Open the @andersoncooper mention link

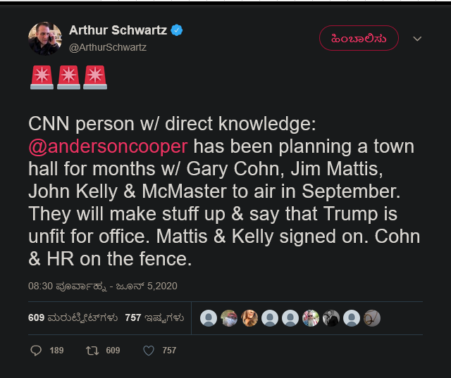(108, 146)
